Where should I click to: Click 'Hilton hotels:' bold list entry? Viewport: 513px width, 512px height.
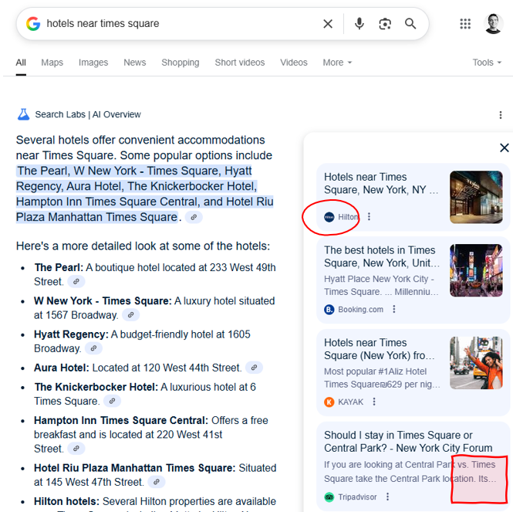[67, 501]
